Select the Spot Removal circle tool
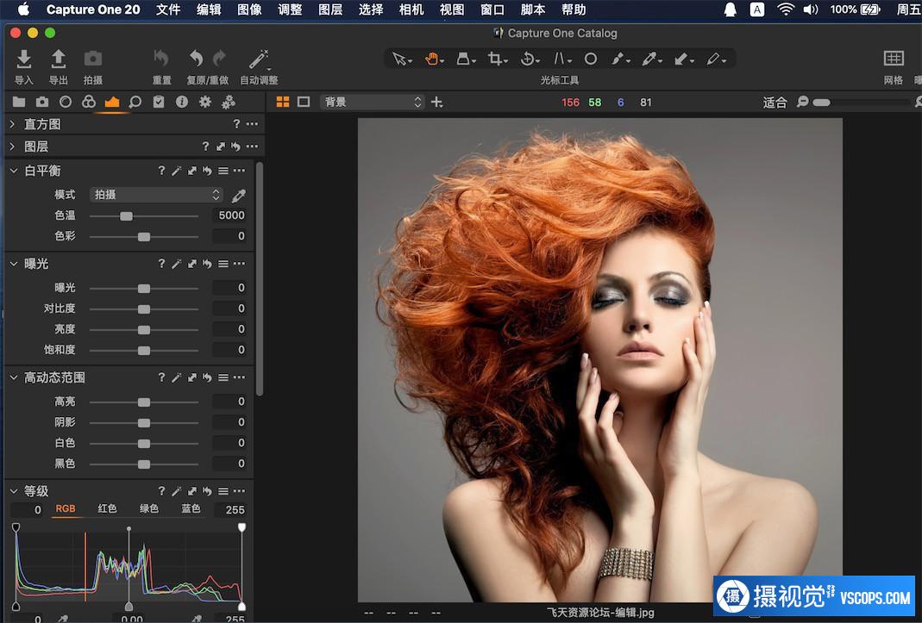 590,59
